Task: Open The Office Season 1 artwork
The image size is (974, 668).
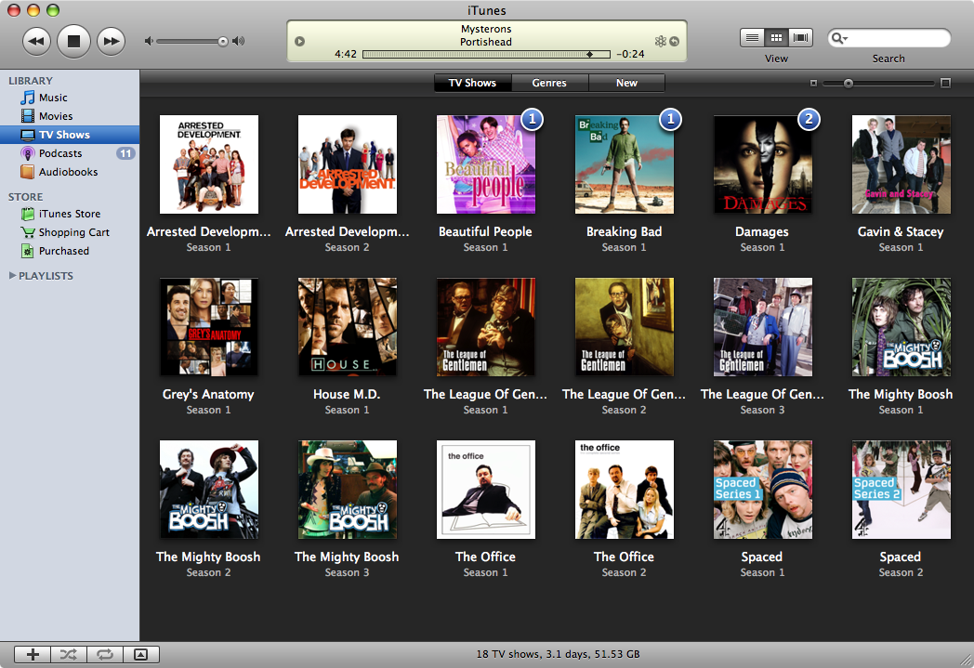Action: pyautogui.click(x=486, y=490)
